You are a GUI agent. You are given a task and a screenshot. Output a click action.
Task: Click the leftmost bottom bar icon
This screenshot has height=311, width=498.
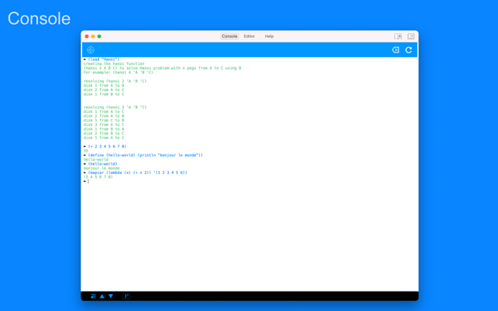point(93,296)
